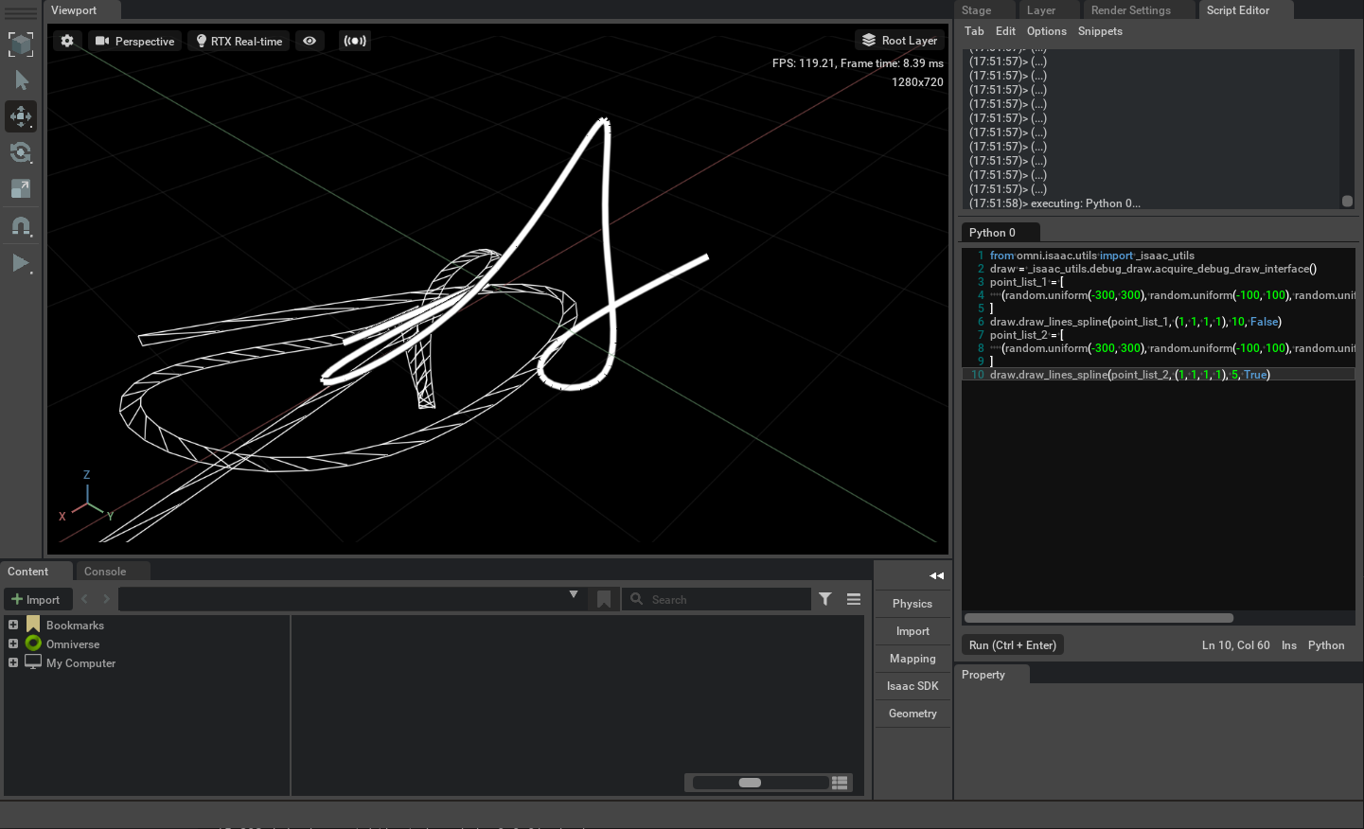The image size is (1364, 829).
Task: Switch to the Stage tab
Action: point(977,10)
